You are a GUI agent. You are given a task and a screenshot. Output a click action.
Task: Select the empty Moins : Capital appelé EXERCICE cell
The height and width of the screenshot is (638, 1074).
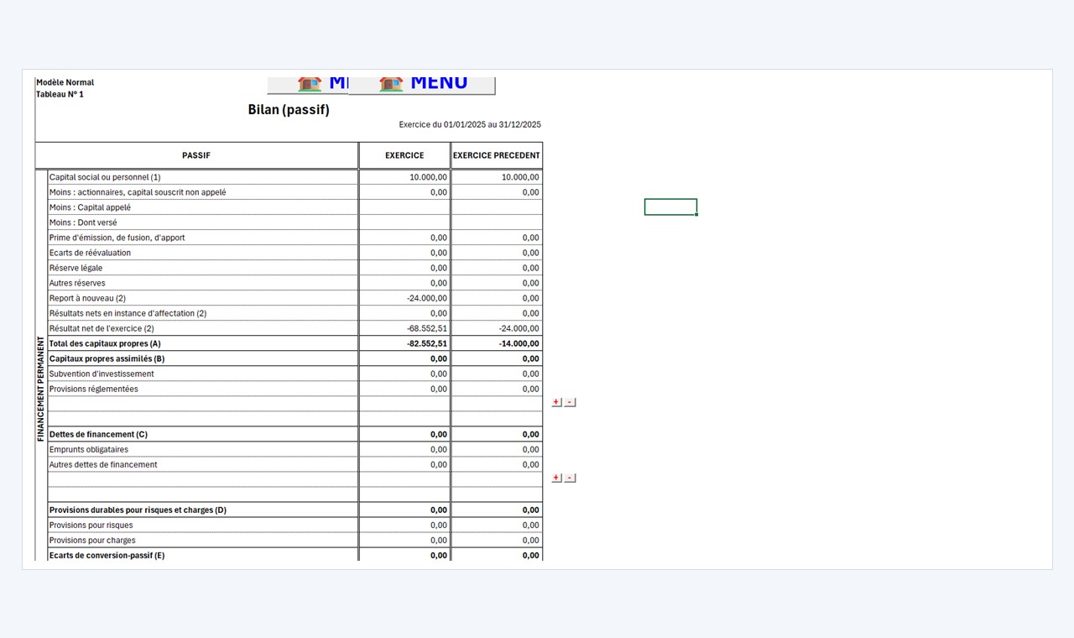(x=404, y=207)
